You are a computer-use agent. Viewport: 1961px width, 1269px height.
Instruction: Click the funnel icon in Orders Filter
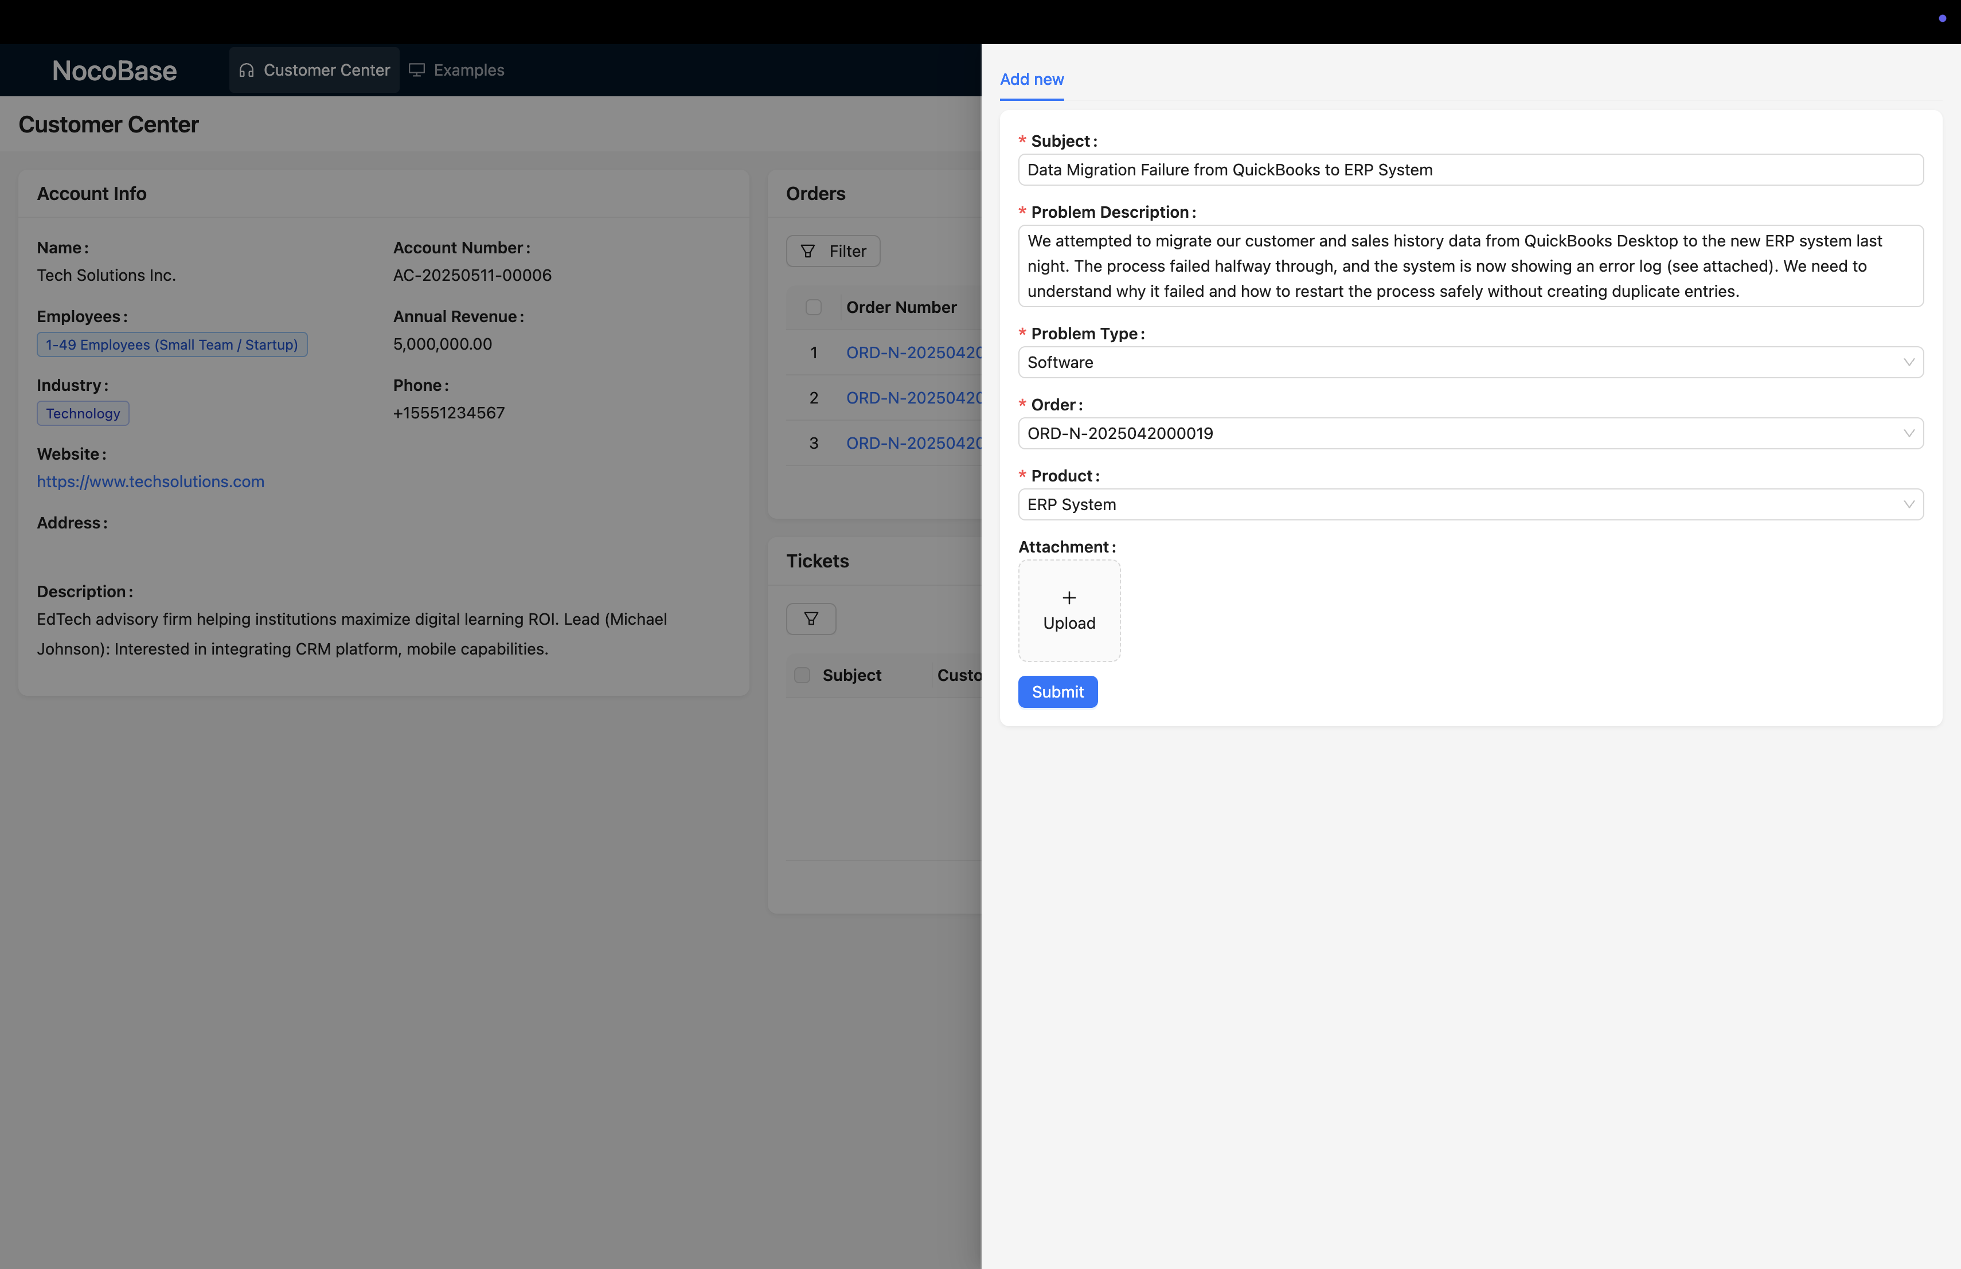click(x=808, y=251)
